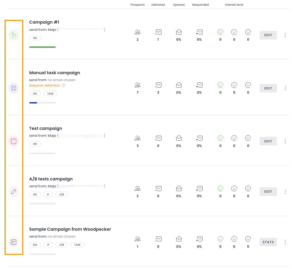Click the TASK tag on Manual task campaign
This screenshot has width=297, height=269.
click(x=50, y=94)
